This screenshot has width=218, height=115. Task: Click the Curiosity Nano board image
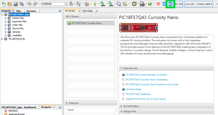pyautogui.click(x=139, y=27)
